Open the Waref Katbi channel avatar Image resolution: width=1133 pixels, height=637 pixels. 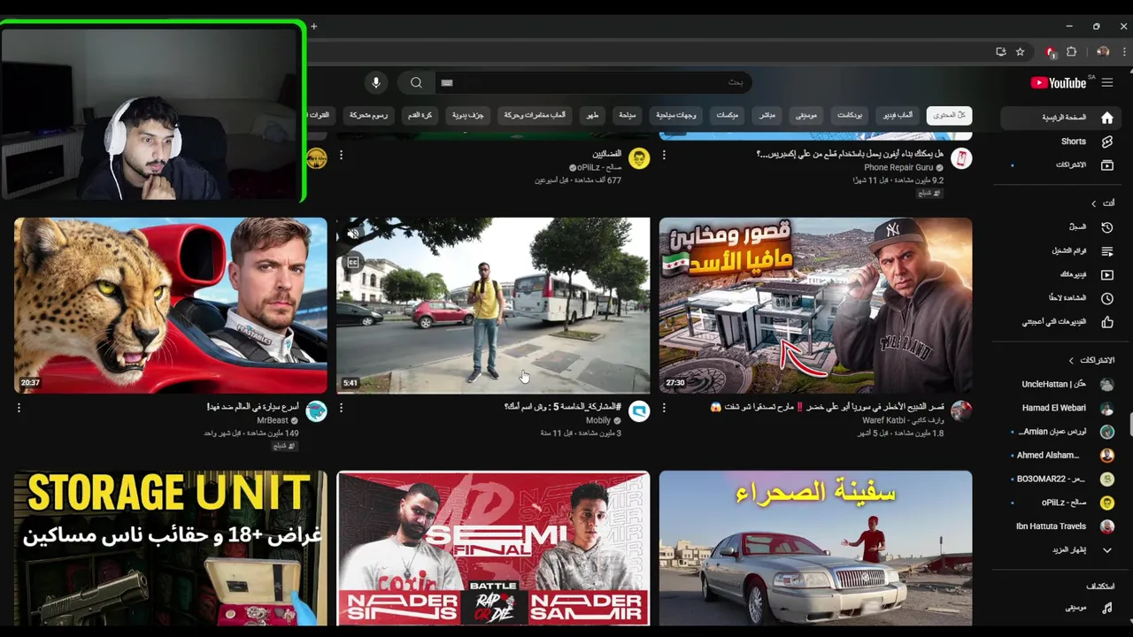click(961, 411)
